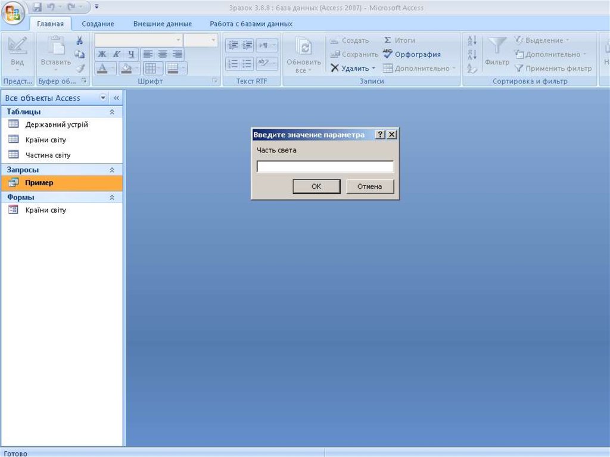The image size is (610, 457).
Task: Toggle bold Ж formatting
Action: coord(102,54)
